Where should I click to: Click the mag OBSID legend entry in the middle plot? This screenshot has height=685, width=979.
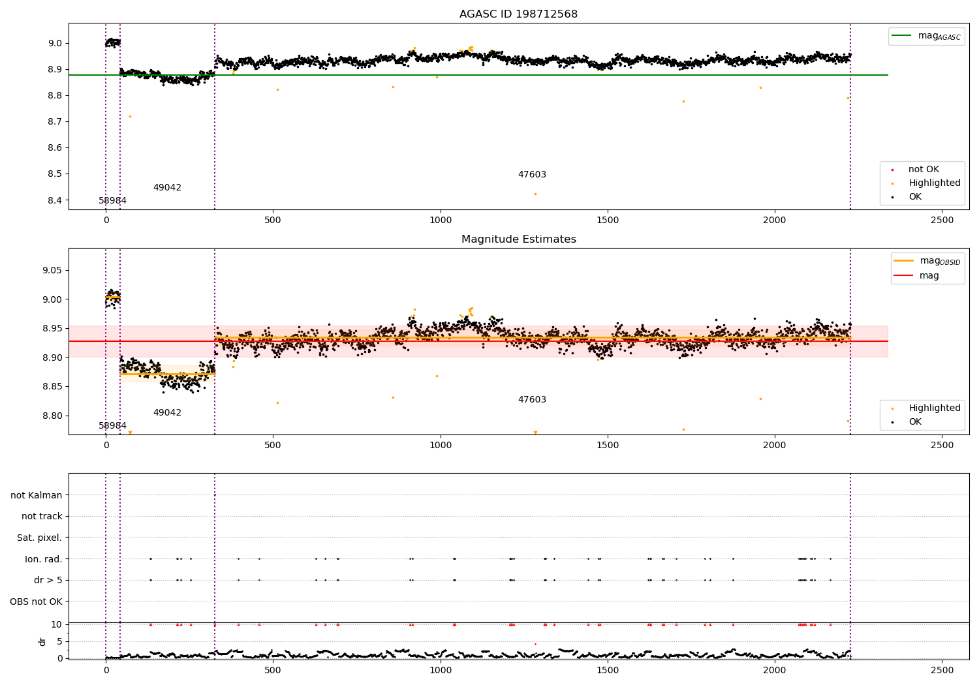click(x=927, y=261)
